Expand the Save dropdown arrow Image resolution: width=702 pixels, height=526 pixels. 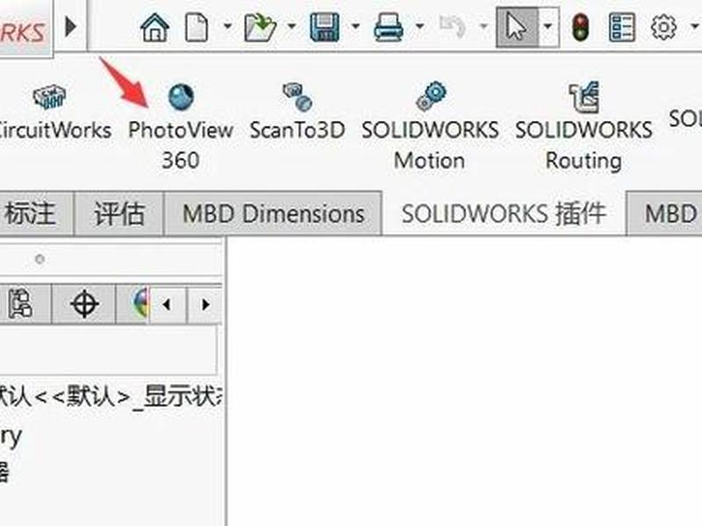click(x=355, y=26)
